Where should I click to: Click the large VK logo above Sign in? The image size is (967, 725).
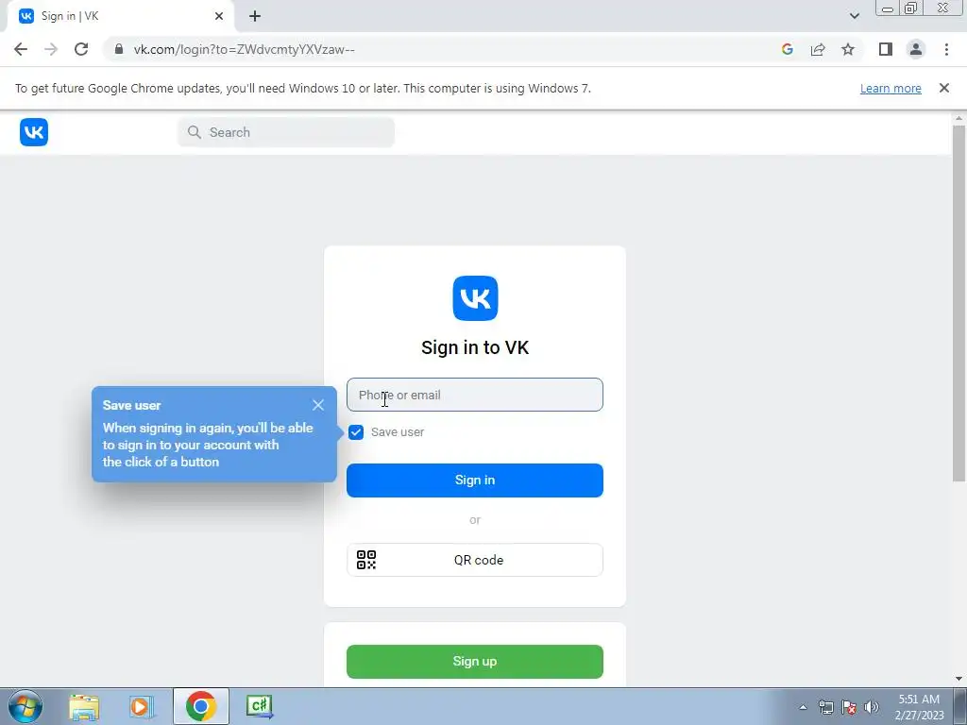coord(475,298)
